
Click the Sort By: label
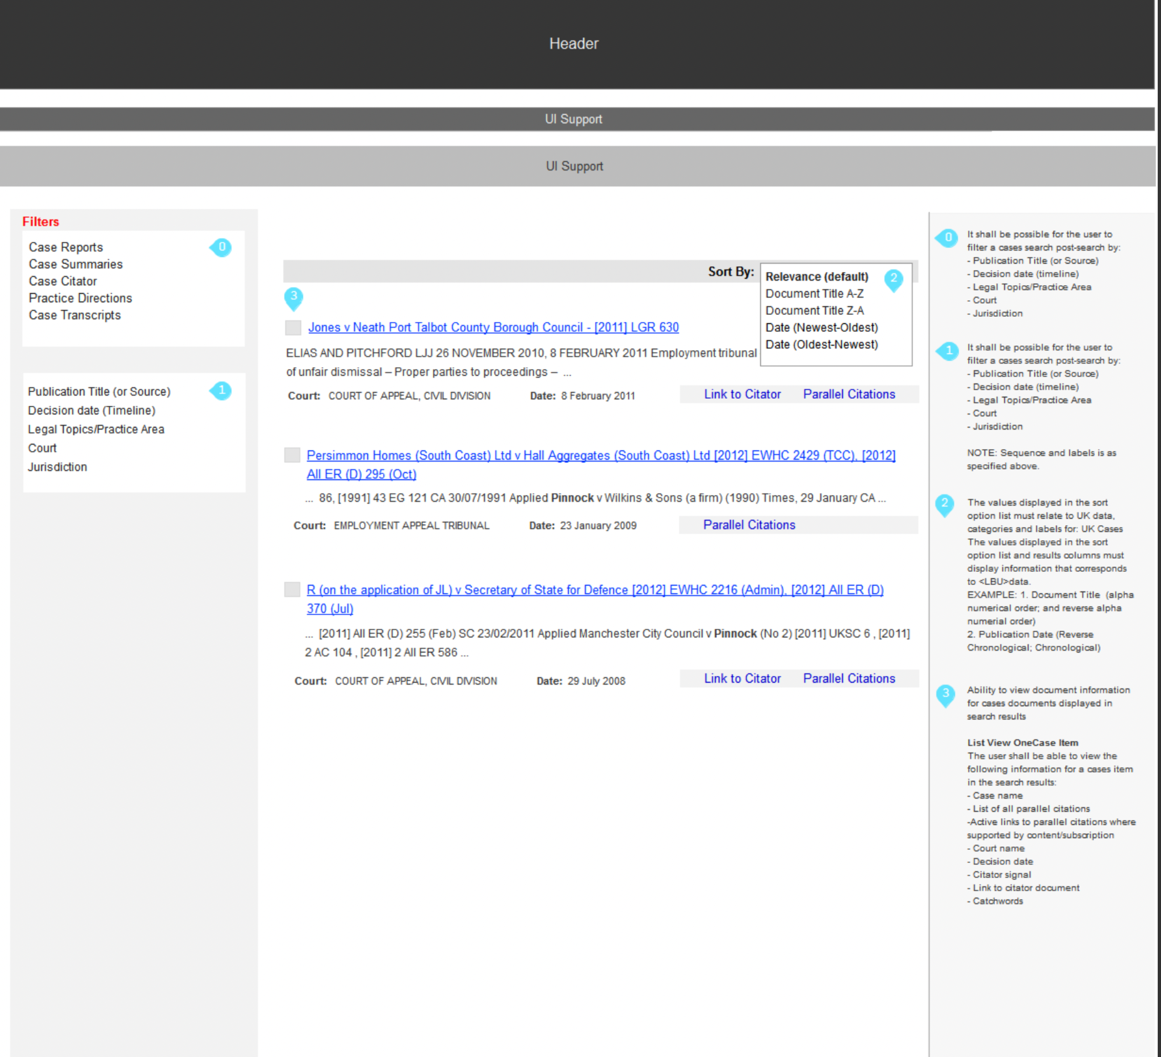[x=731, y=272]
